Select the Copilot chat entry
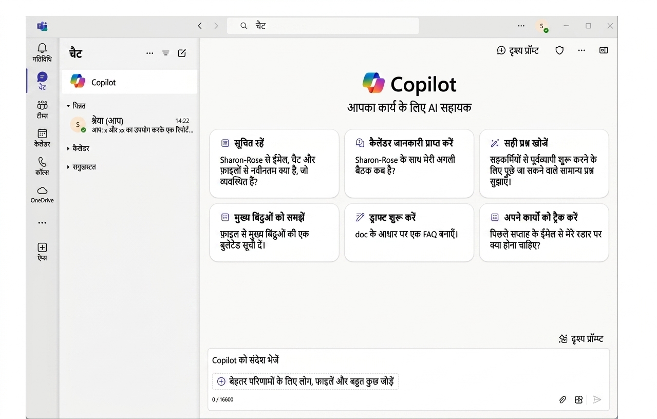 pos(129,82)
